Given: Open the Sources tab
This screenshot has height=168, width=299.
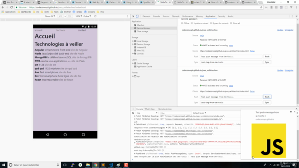Looking at the screenshot, I should 166,16.
